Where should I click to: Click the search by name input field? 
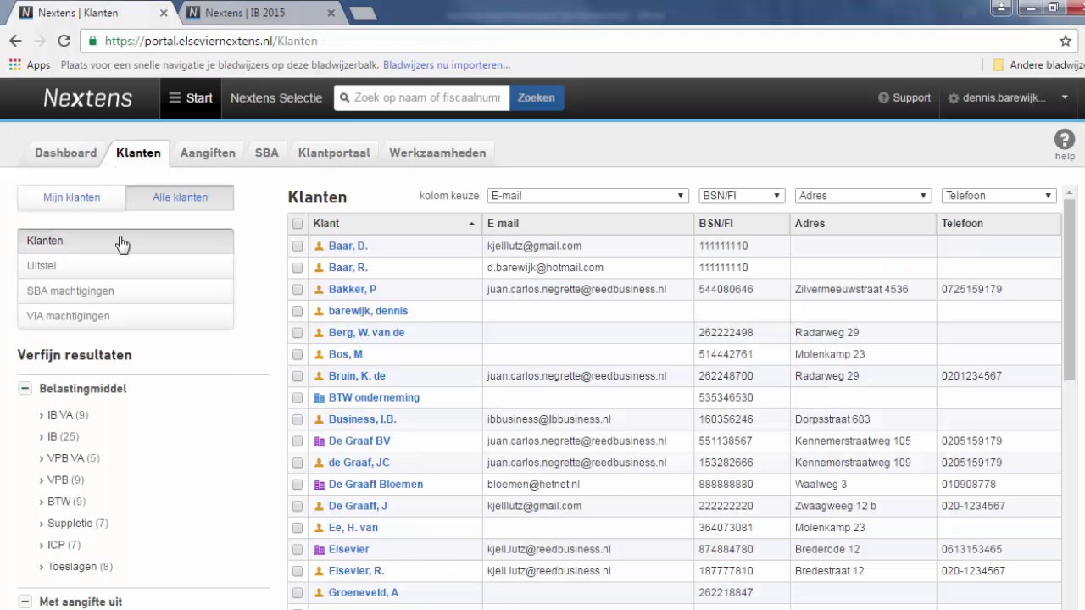coord(421,97)
